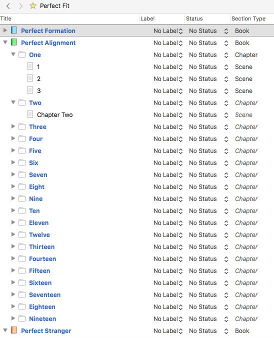Sort by the Section Type column header

click(x=248, y=19)
